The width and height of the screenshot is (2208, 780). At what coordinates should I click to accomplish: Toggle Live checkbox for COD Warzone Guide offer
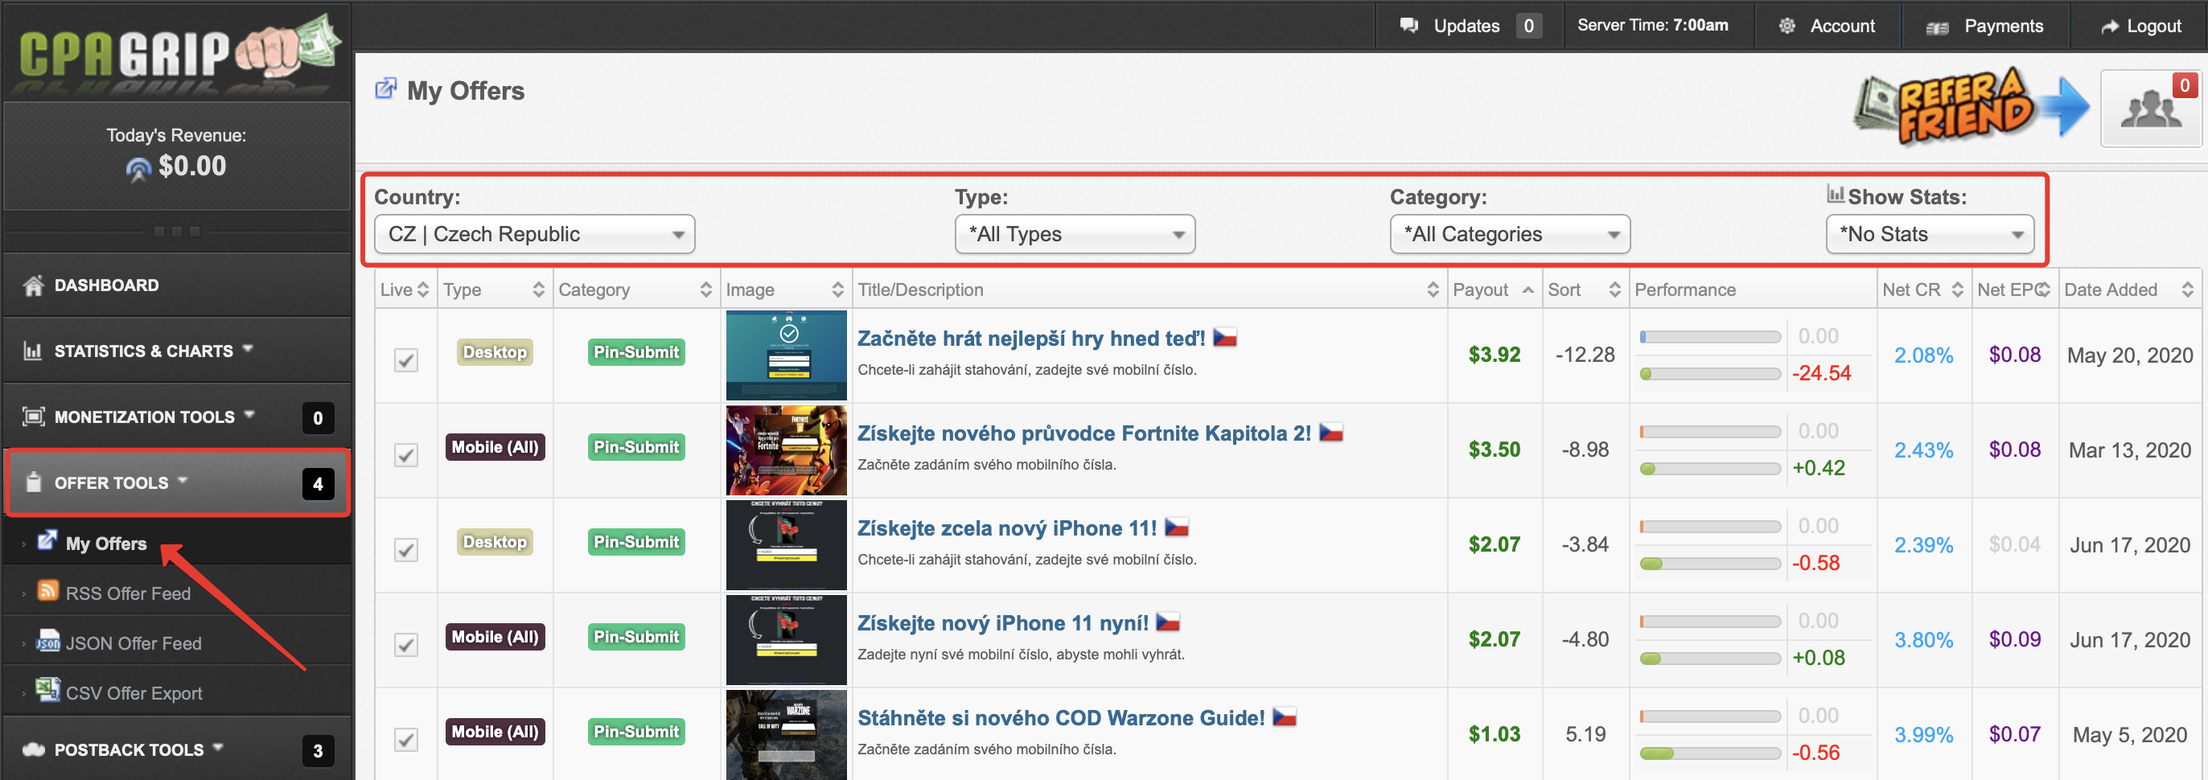tap(405, 739)
